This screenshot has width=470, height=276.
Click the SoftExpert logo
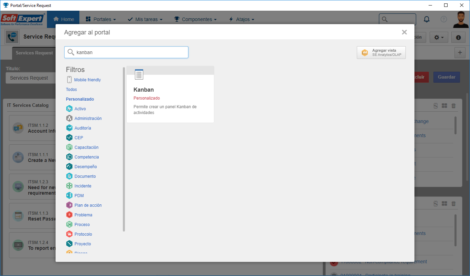click(23, 19)
